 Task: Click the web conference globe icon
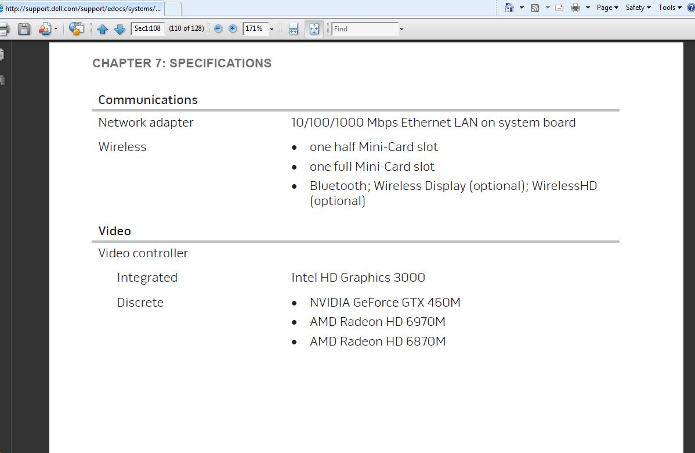(x=76, y=29)
